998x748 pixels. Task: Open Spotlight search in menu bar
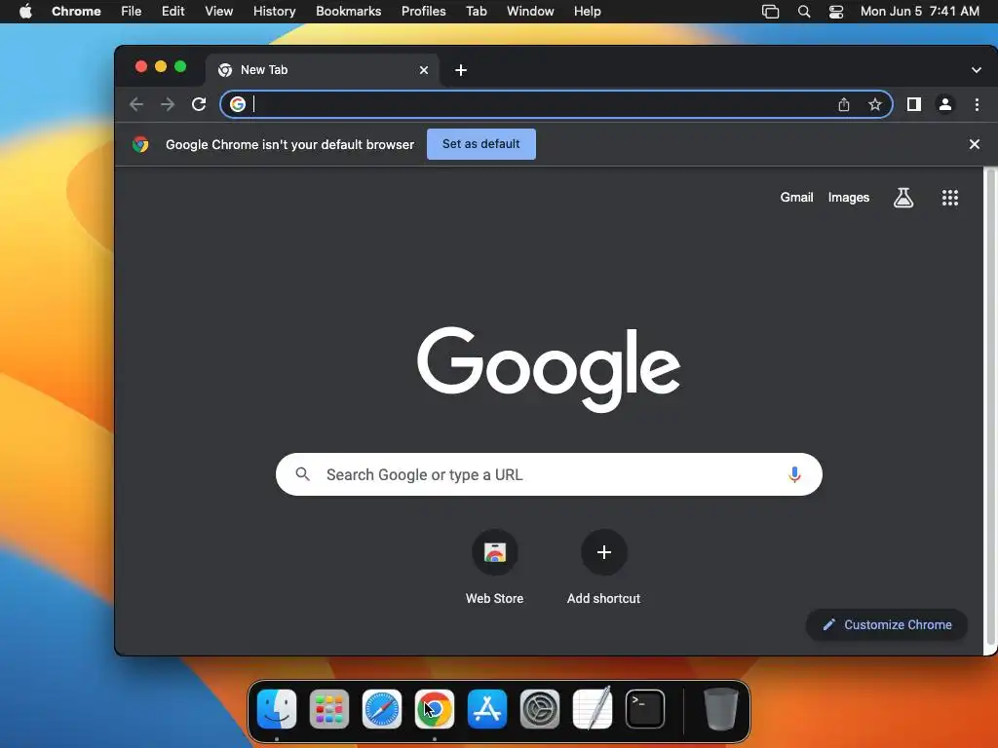click(x=804, y=12)
